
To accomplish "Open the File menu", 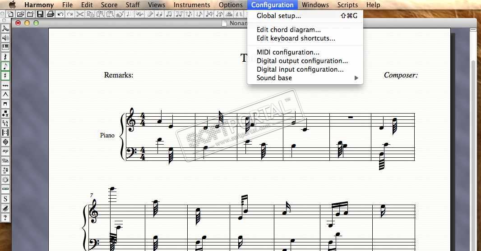I will coord(67,5).
